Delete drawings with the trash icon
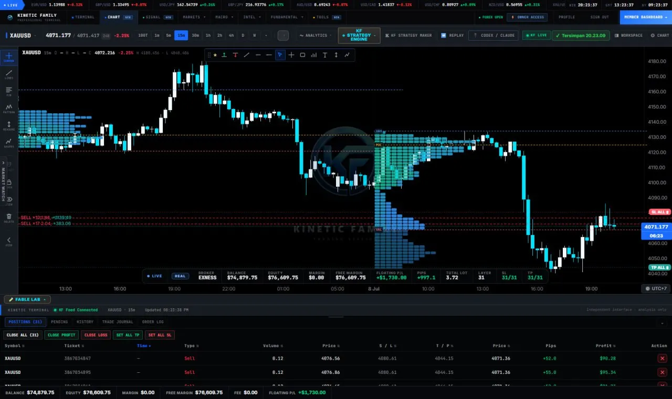This screenshot has width=672, height=399. [9, 217]
